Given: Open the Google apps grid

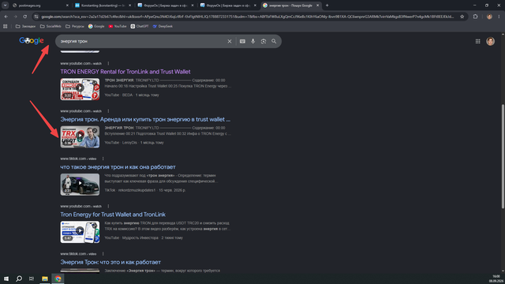Looking at the screenshot, I should (477, 41).
